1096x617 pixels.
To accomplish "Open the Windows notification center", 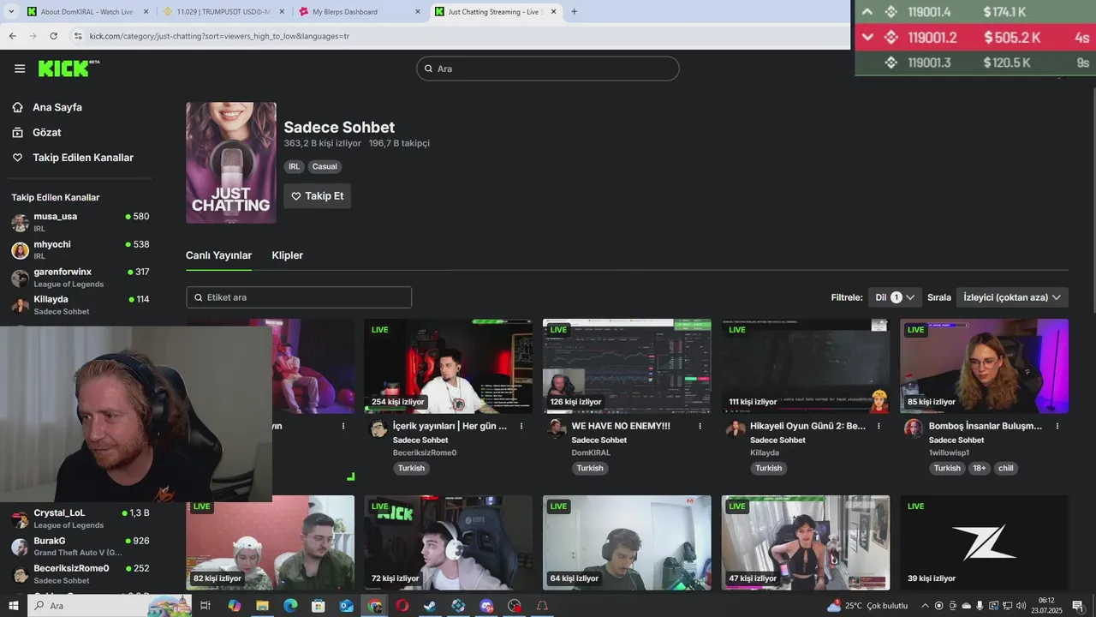I will point(1078,606).
